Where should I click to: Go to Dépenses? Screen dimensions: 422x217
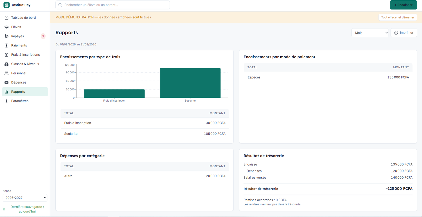point(25,82)
